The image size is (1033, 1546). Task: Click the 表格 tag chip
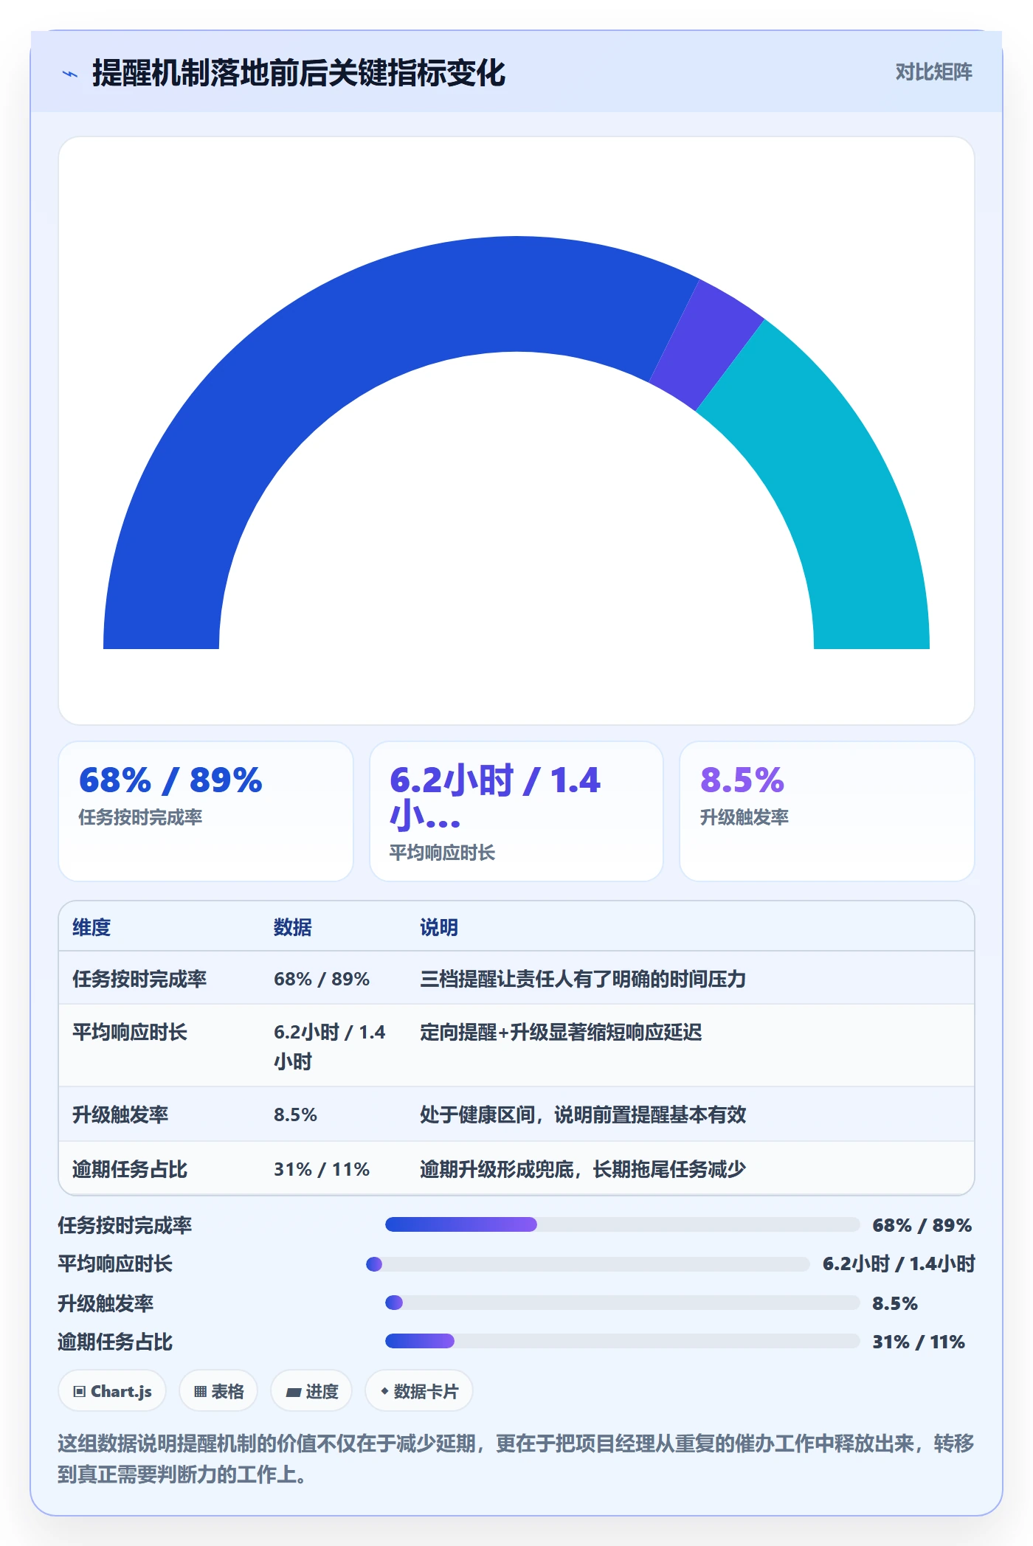[218, 1391]
